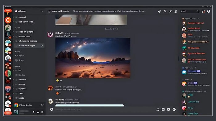This screenshot has height=121, width=216.
Task: Open the desert night sky image
Action: point(93,58)
